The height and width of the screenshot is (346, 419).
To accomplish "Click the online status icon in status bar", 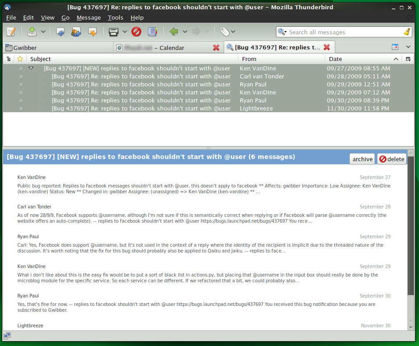I will click(7, 336).
